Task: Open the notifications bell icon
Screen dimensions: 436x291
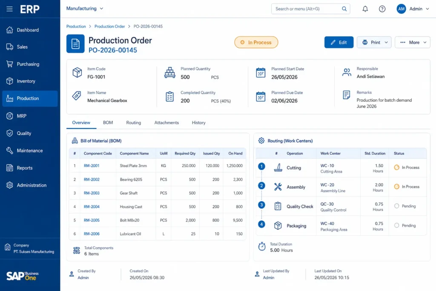Action: [x=365, y=9]
